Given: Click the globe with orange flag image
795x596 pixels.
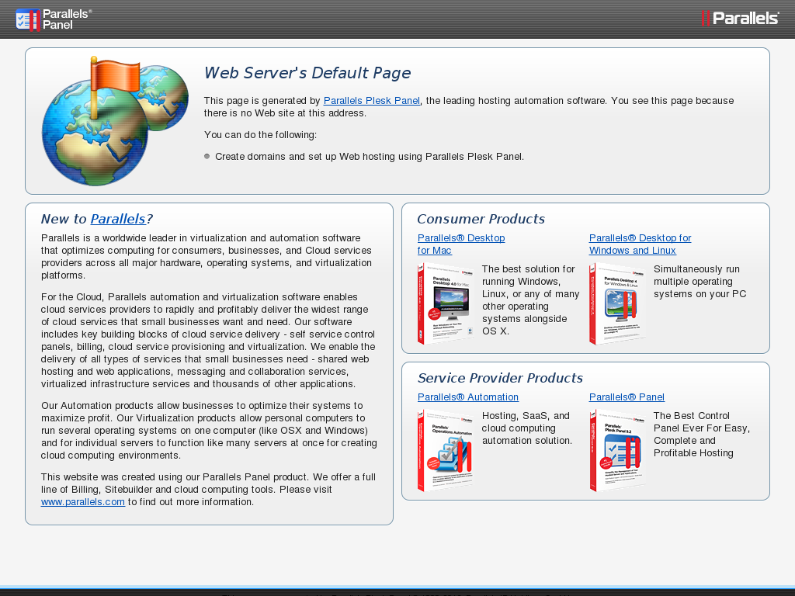Looking at the screenshot, I should pos(115,120).
